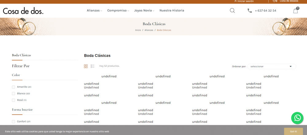307x135 pixels.
Task: Open the Joyas Novia menu item
Action: click(143, 10)
